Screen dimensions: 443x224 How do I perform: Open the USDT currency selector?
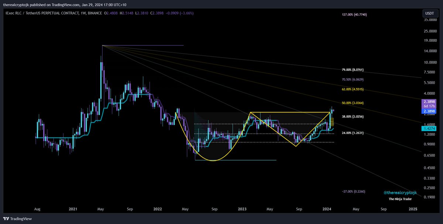[x=430, y=13]
